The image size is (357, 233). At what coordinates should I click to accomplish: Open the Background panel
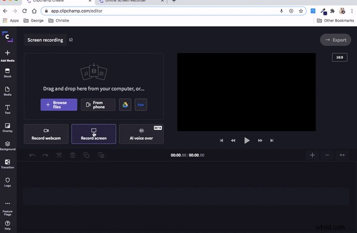[x=8, y=145]
